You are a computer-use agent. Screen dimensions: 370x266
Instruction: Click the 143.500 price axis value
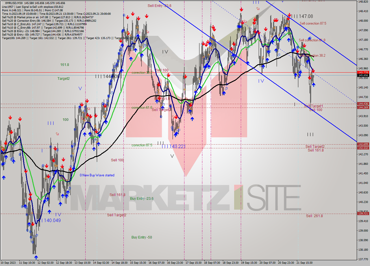point(363,126)
